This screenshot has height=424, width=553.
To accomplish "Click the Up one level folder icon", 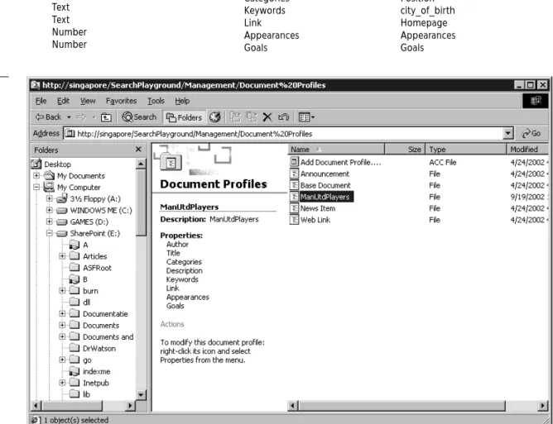I will 106,117.
